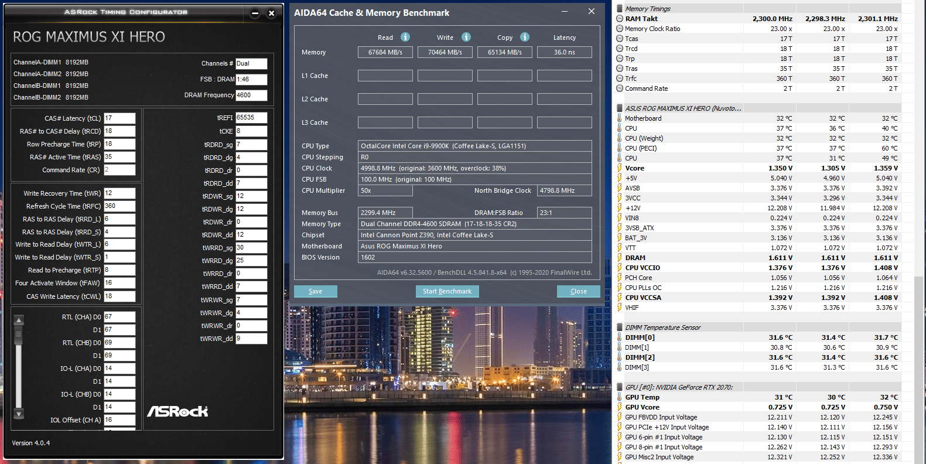Click the clock icon next to RAM Takt
926x464 pixels.
[620, 19]
